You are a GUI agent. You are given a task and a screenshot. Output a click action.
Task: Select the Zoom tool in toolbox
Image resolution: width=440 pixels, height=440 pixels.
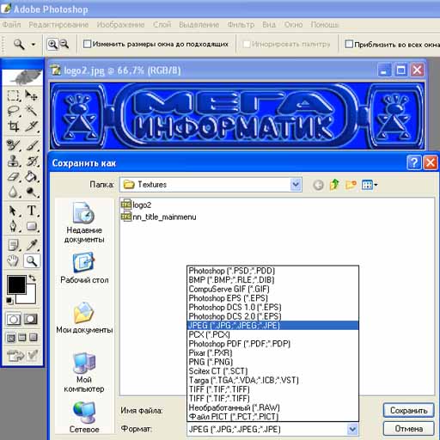[x=31, y=260]
